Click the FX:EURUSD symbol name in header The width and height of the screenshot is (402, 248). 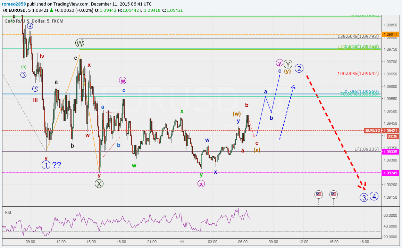[14, 10]
